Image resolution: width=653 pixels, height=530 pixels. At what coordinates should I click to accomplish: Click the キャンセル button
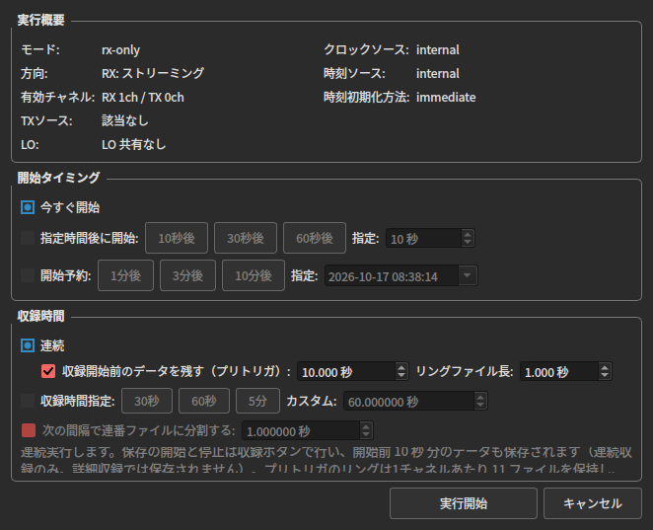coord(592,503)
